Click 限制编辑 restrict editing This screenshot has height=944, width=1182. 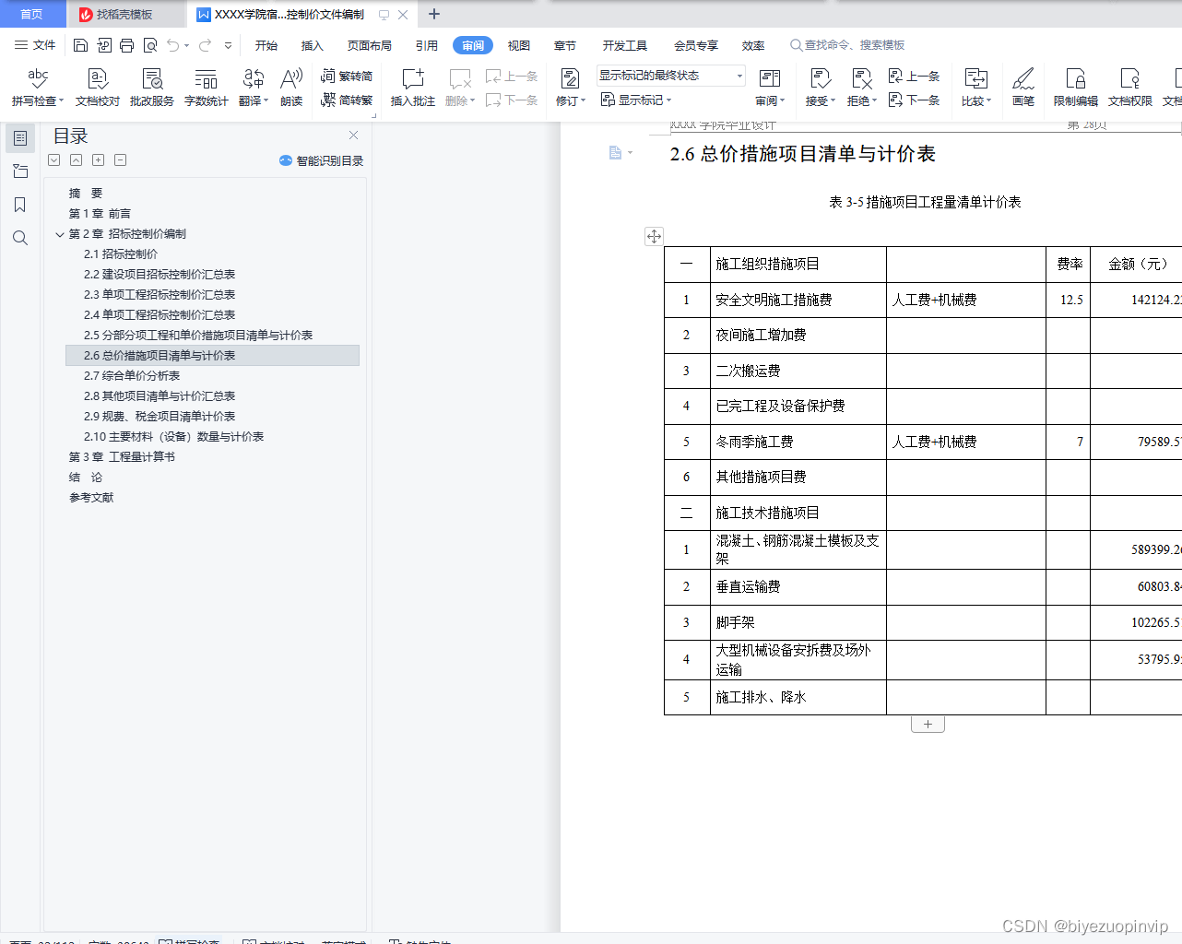point(1076,88)
